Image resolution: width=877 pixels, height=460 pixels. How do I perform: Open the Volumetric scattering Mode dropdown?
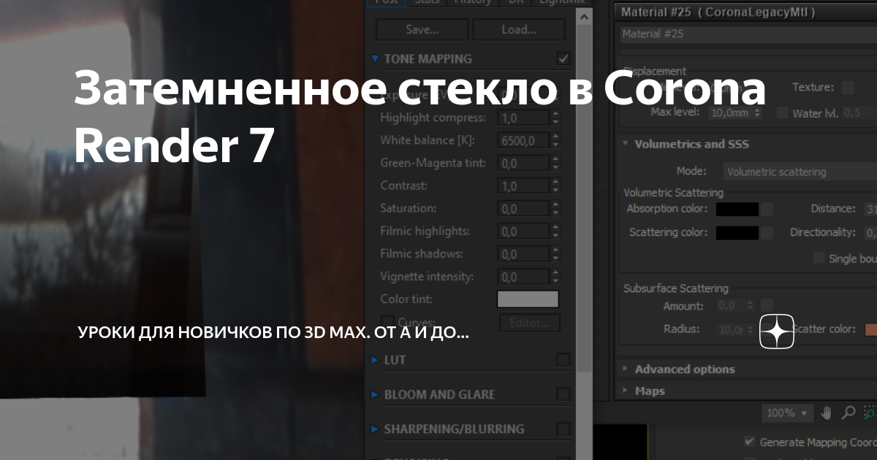point(798,171)
